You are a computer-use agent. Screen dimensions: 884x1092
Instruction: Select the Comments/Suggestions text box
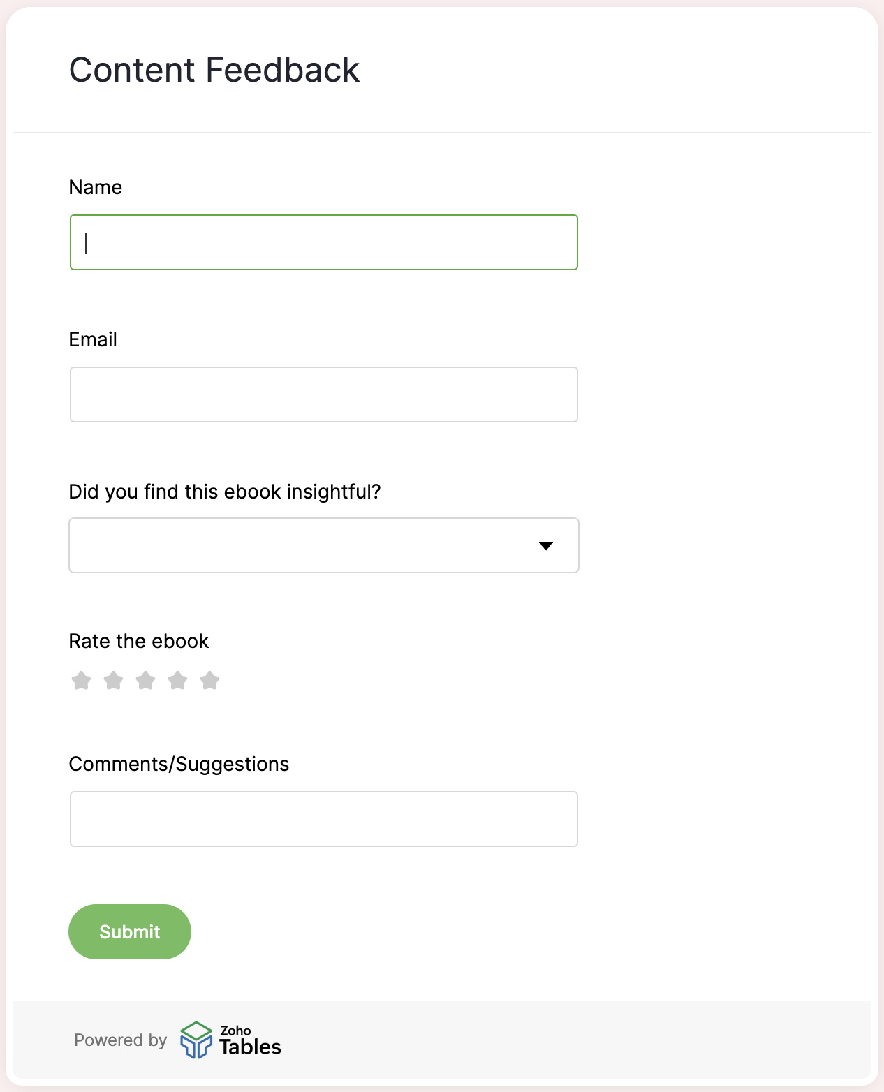click(x=324, y=819)
